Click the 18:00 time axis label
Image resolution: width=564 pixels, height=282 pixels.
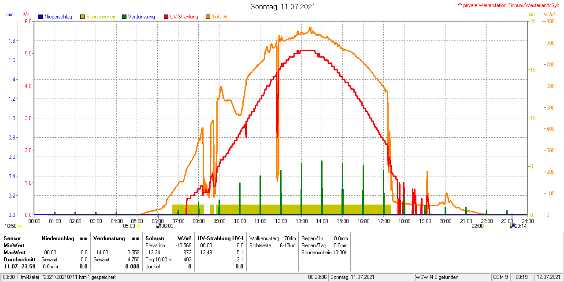point(404,221)
